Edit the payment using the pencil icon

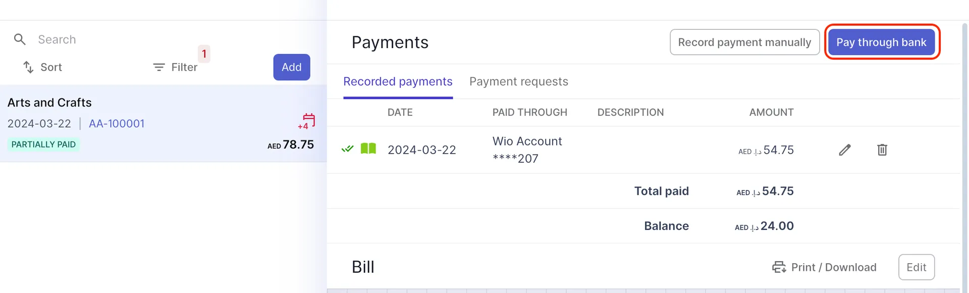pos(845,150)
